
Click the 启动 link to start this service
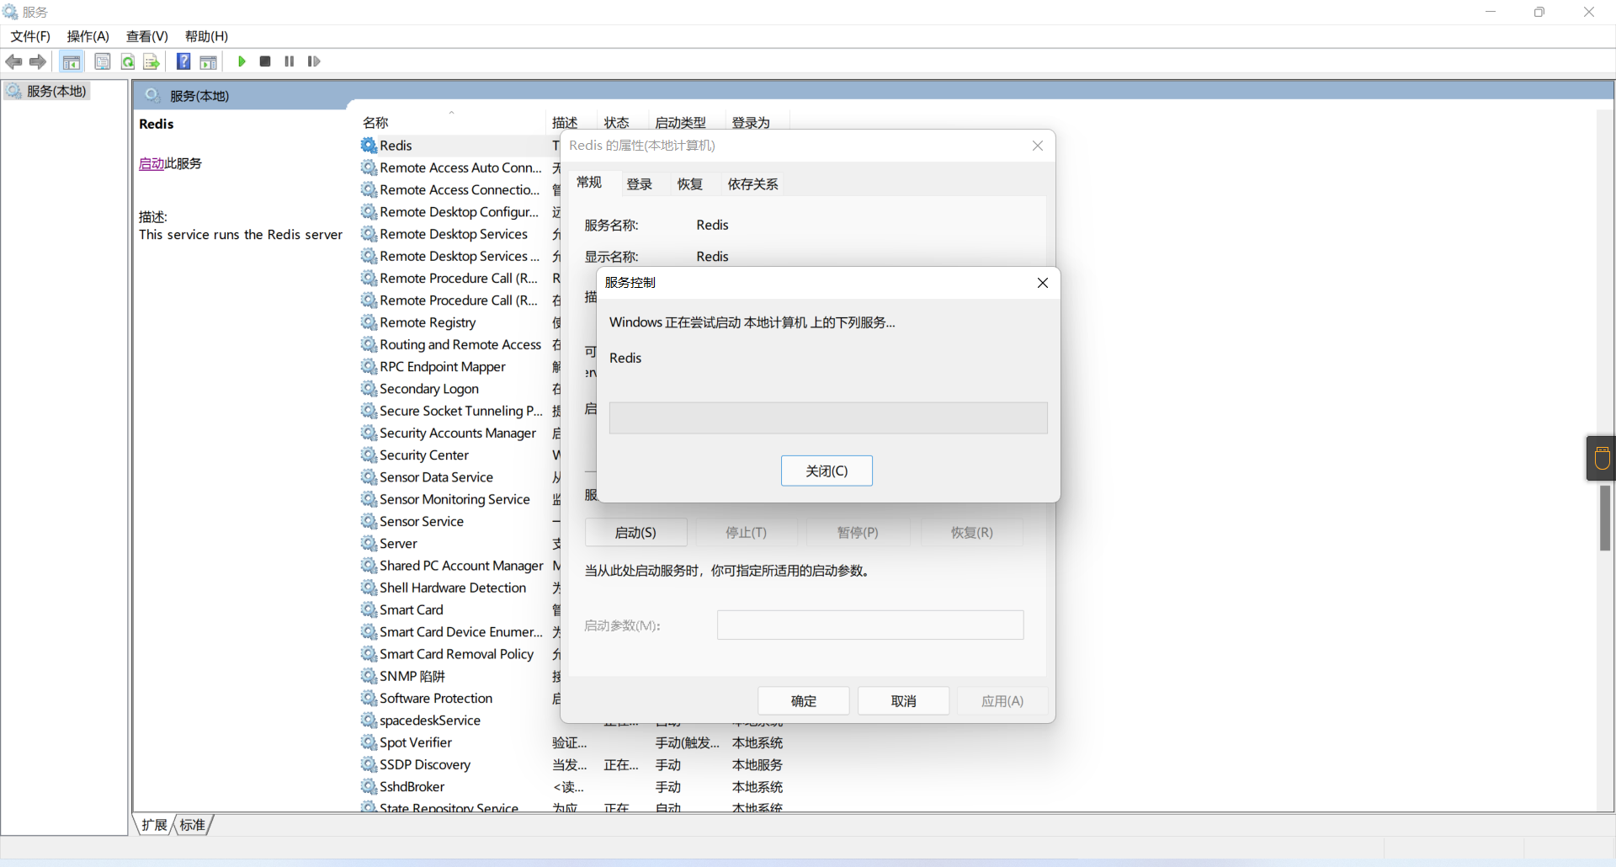pos(151,163)
